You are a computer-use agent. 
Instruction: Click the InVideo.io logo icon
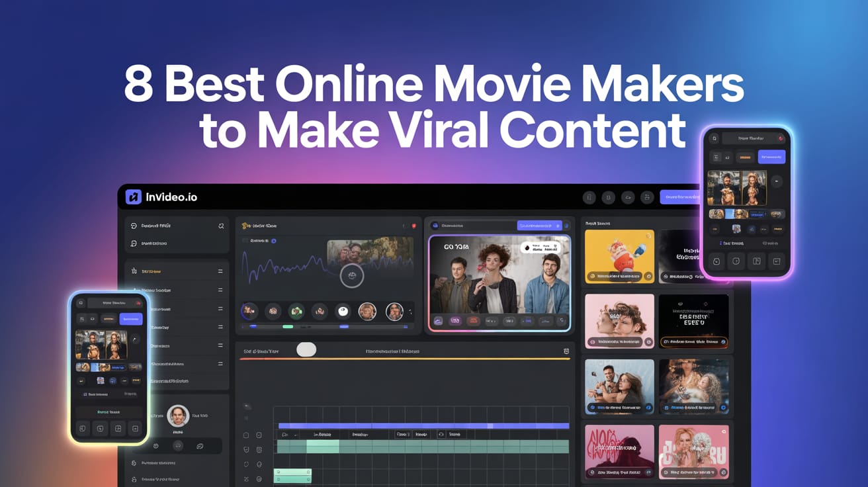134,197
